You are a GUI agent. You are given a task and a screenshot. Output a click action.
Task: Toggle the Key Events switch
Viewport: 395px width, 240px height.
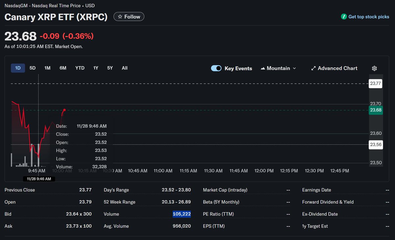tap(216, 68)
